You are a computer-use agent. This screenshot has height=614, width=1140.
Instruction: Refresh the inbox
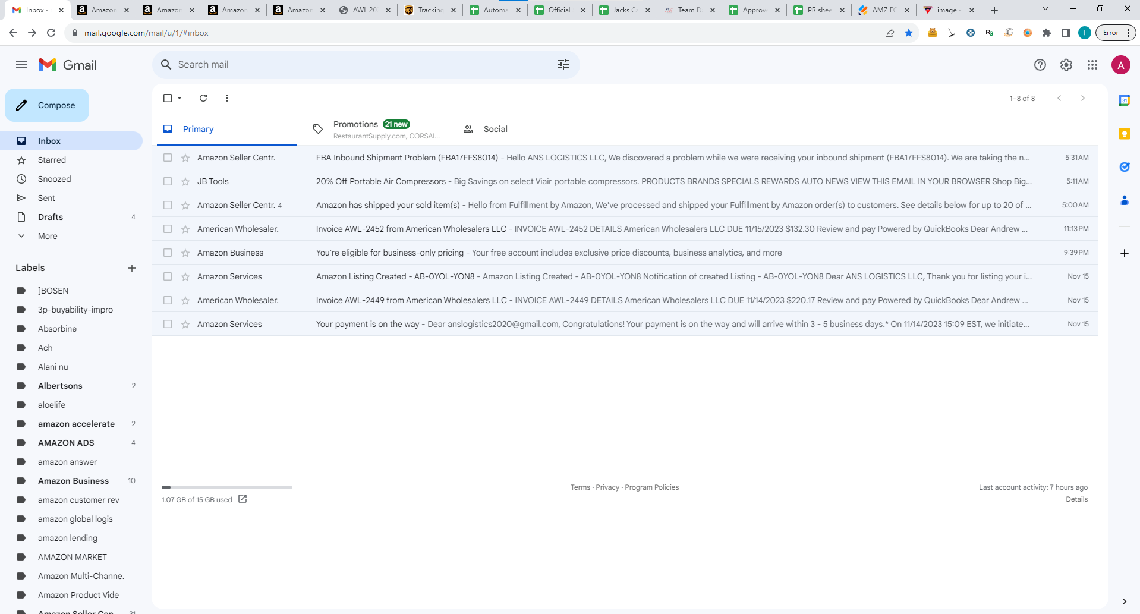pos(203,98)
